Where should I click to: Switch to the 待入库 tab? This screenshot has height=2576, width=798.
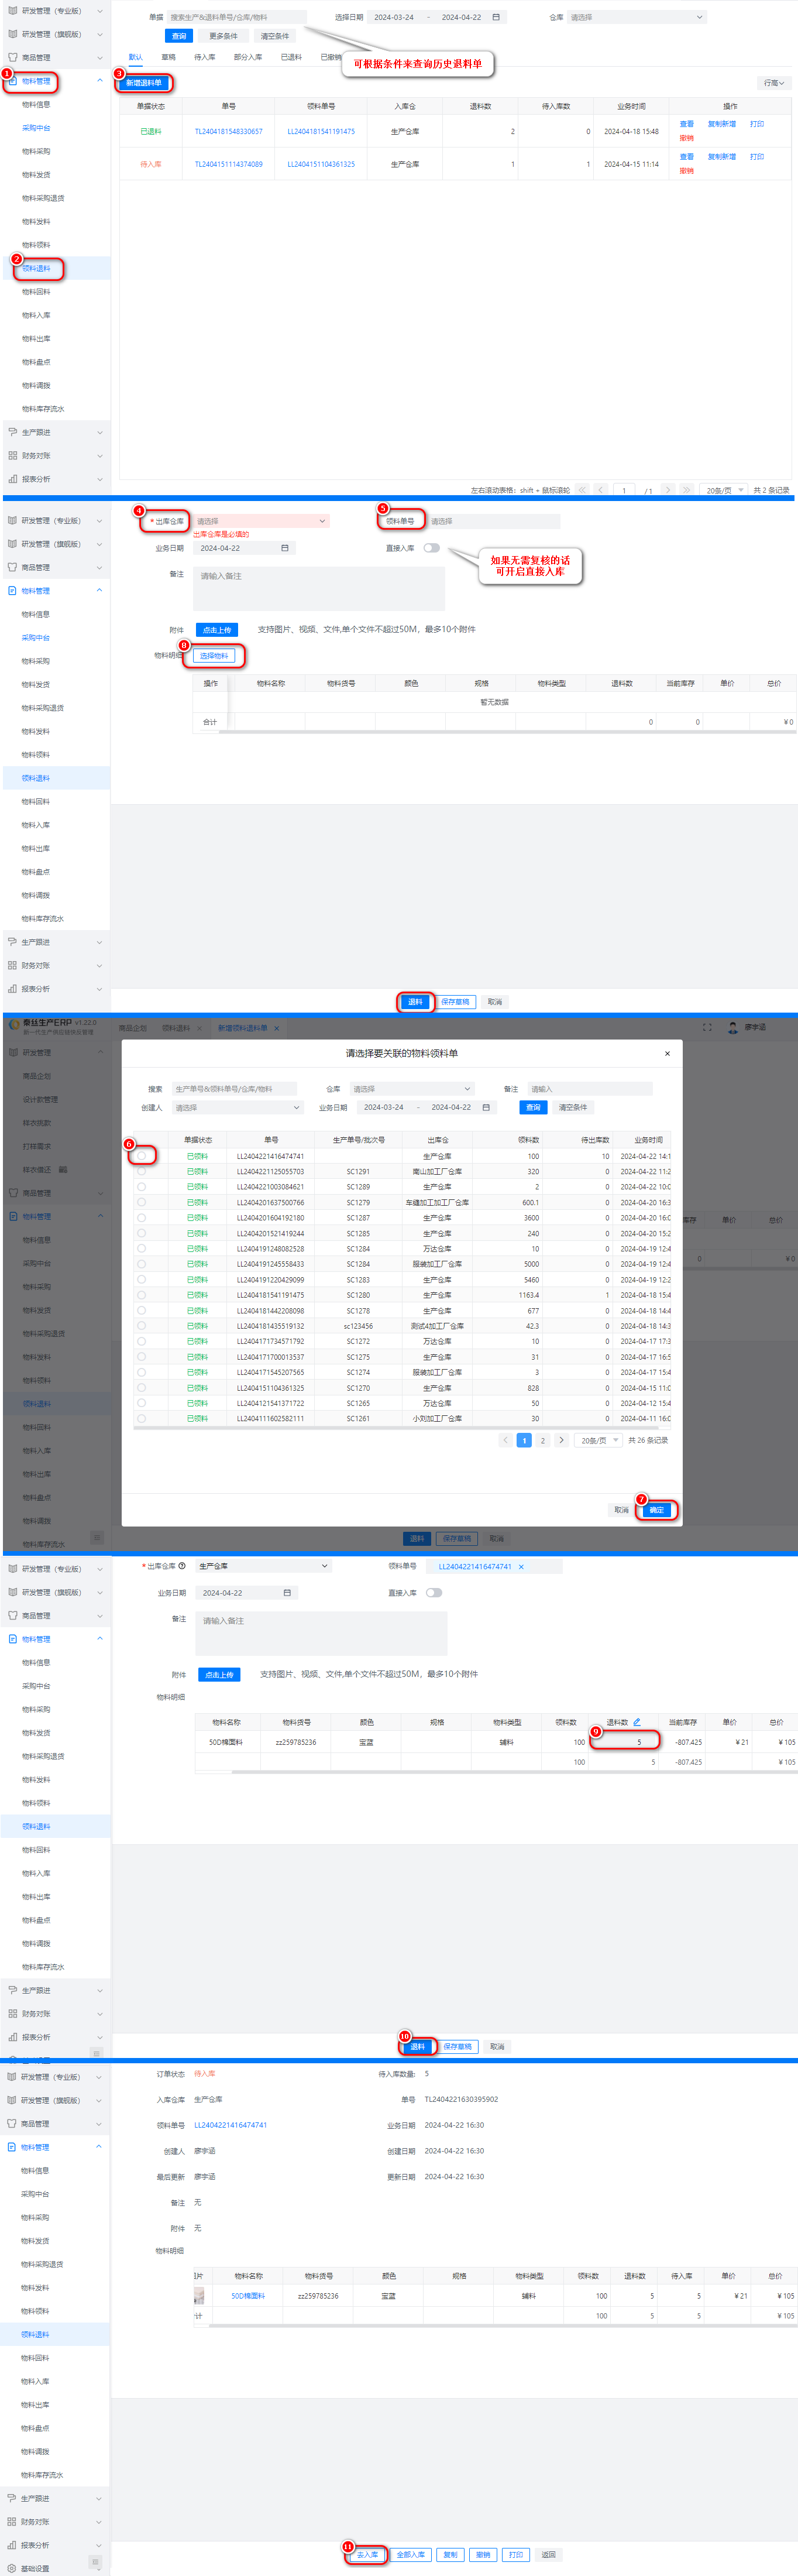(x=204, y=57)
